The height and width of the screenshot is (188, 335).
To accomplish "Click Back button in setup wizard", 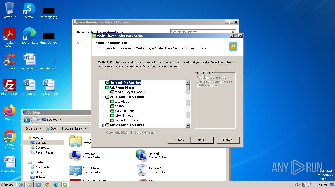I will tap(179, 140).
